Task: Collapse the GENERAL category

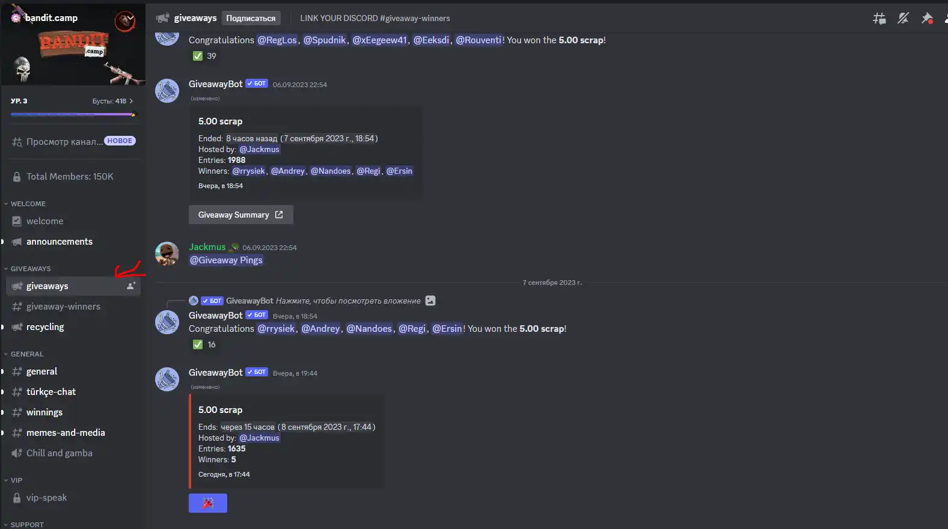Action: point(24,354)
